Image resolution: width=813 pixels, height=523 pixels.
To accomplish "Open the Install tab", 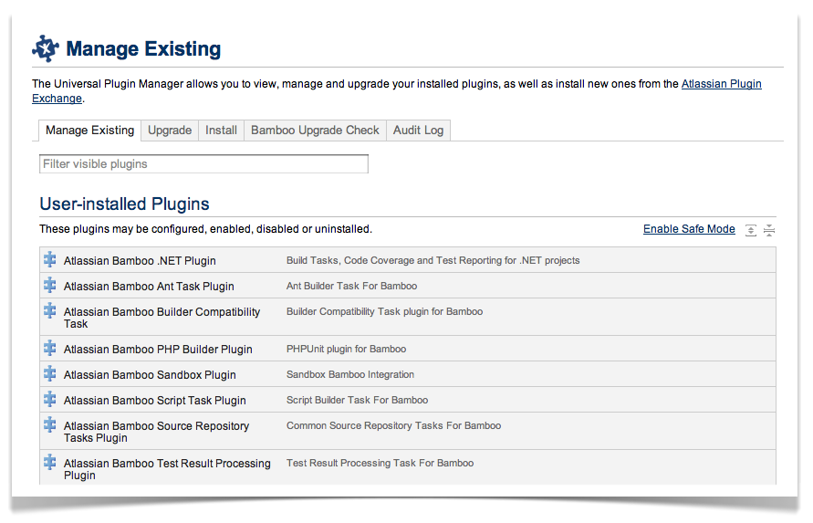I will tap(221, 131).
